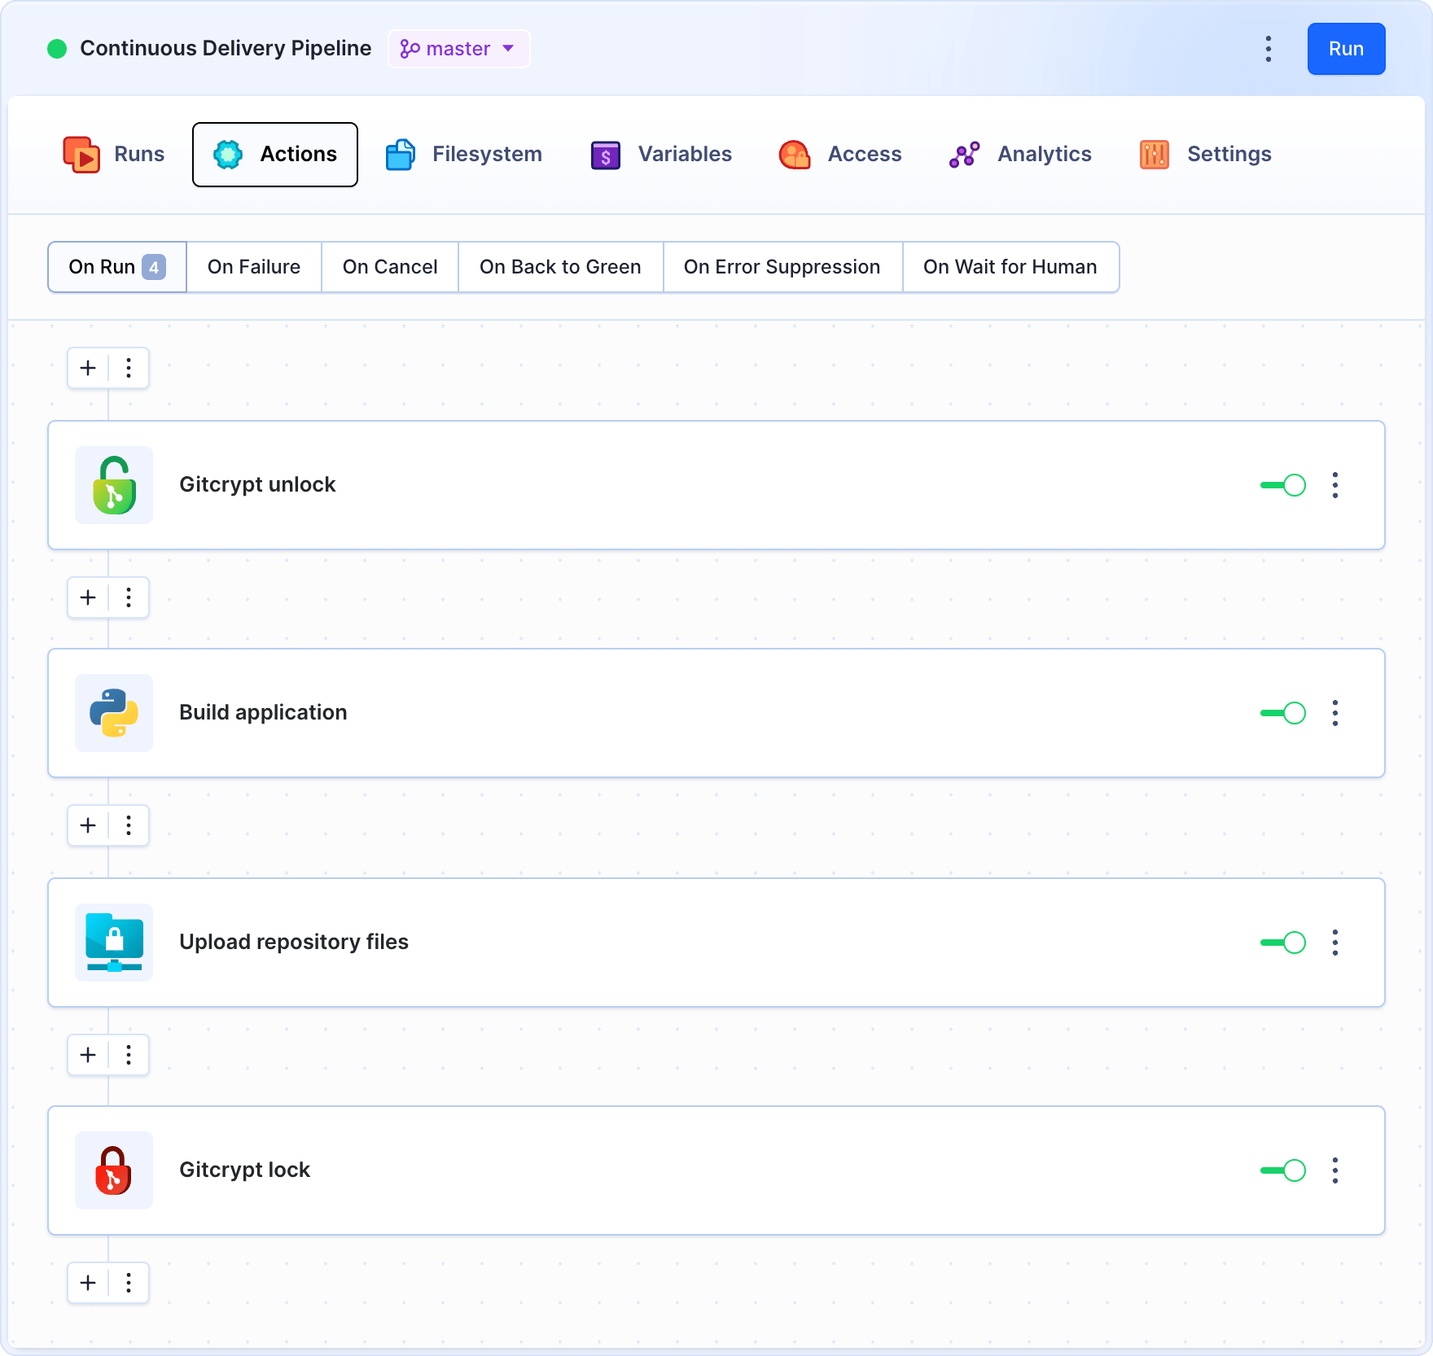This screenshot has width=1433, height=1356.
Task: Add a new action after Build application
Action: [87, 825]
